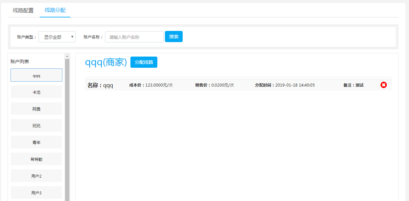The height and width of the screenshot is (201, 409).
Task: Delete the qqq line assignment via red X icon
Action: (383, 85)
